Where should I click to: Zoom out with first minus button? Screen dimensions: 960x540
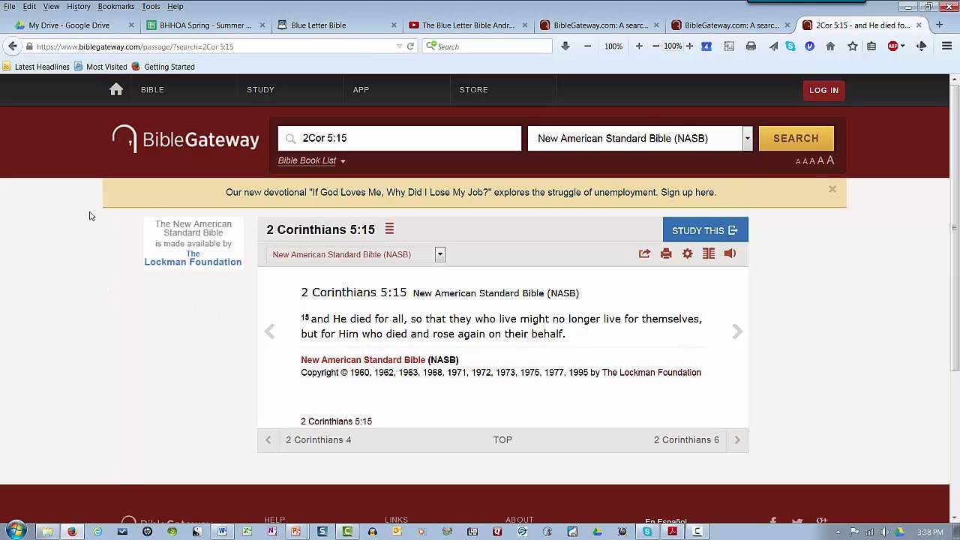[x=587, y=46]
